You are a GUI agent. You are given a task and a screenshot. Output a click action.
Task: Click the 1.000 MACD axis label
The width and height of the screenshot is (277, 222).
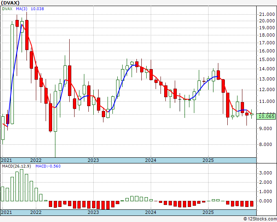(266, 192)
